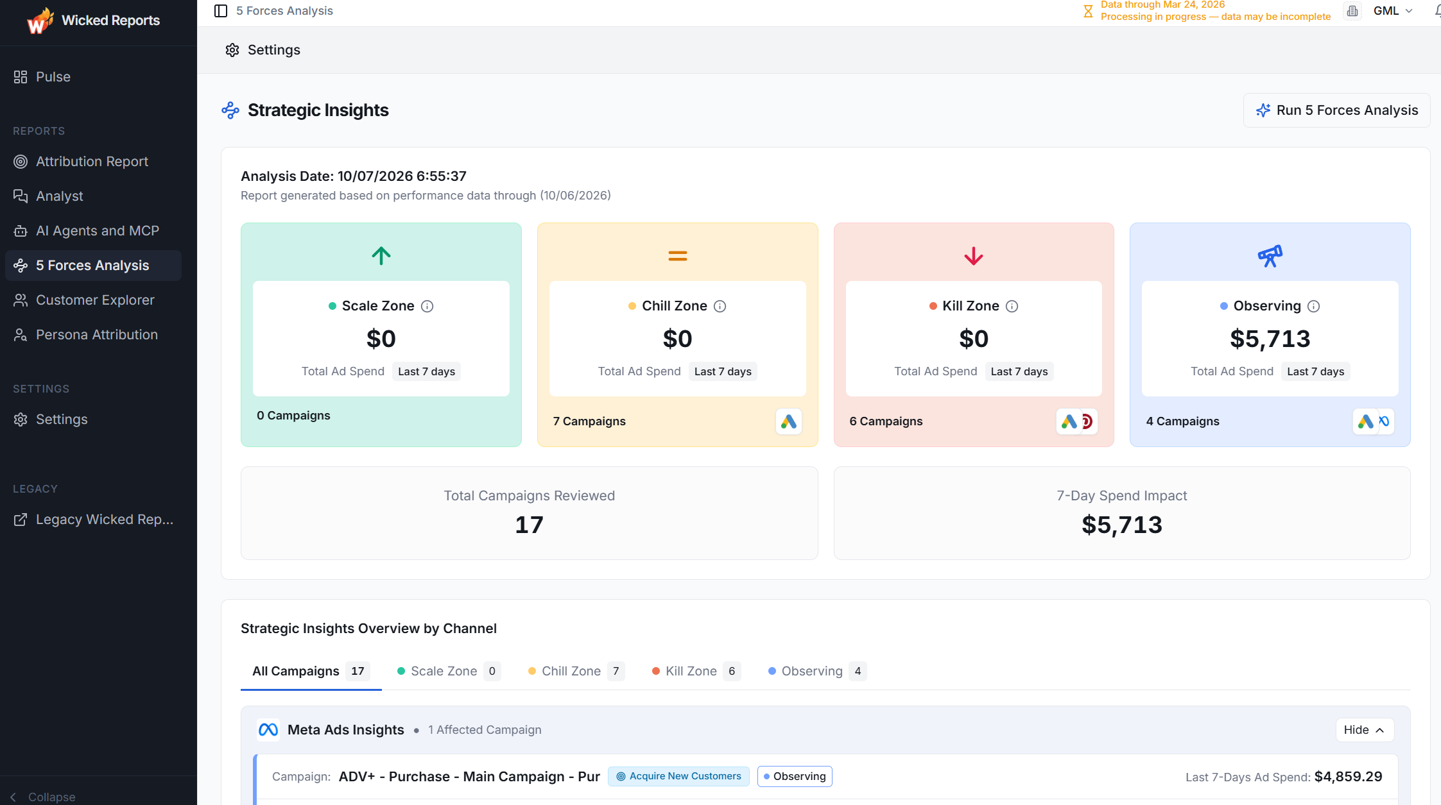
Task: Run 5 Forces Analysis
Action: [x=1336, y=110]
